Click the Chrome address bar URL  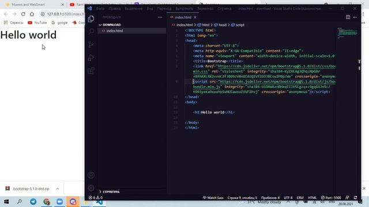[x=65, y=14]
